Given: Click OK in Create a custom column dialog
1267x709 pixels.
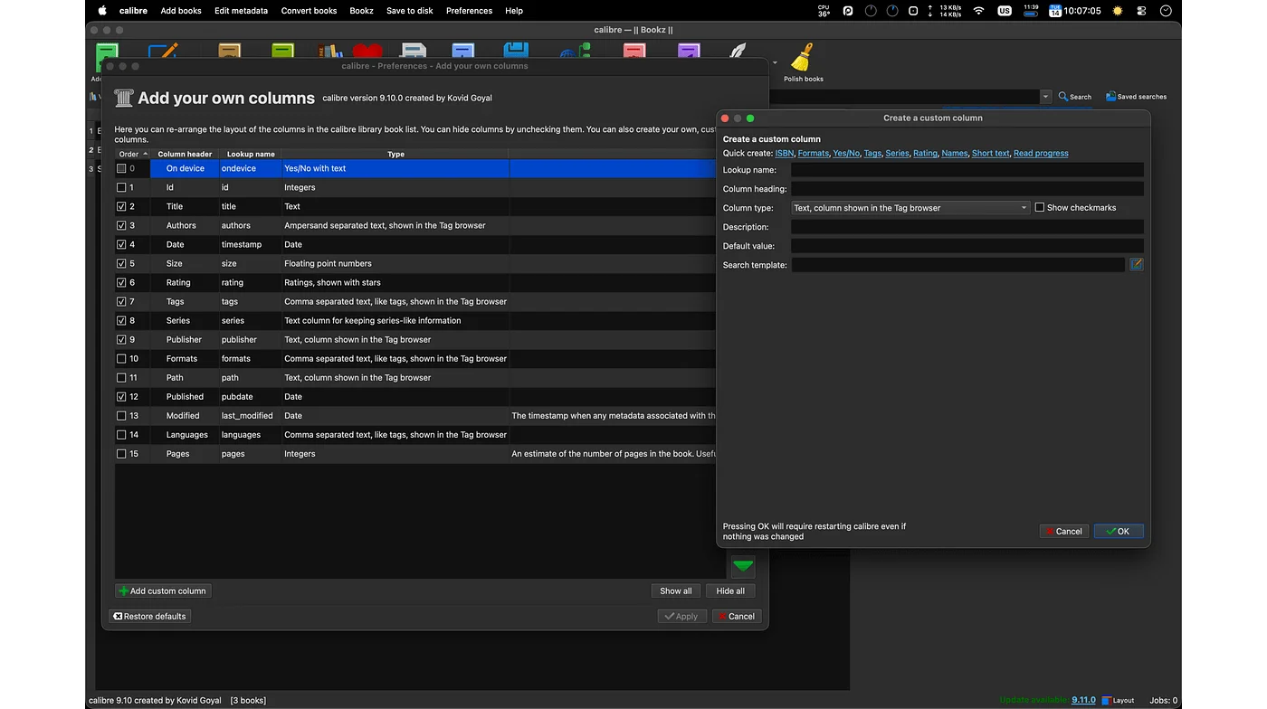Looking at the screenshot, I should (x=1119, y=531).
